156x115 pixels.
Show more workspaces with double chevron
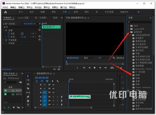point(139,12)
